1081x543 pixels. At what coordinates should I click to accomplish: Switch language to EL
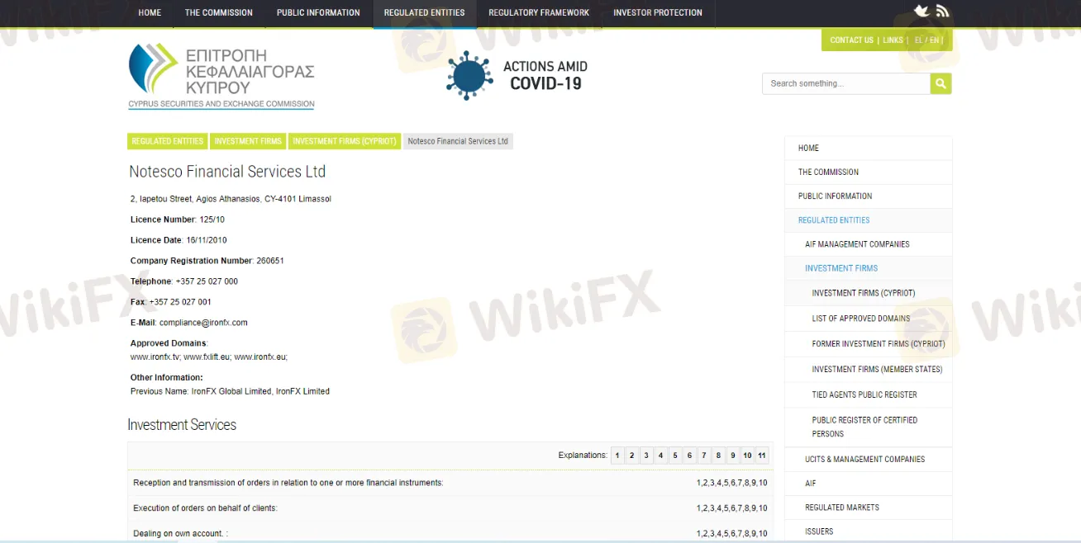918,40
